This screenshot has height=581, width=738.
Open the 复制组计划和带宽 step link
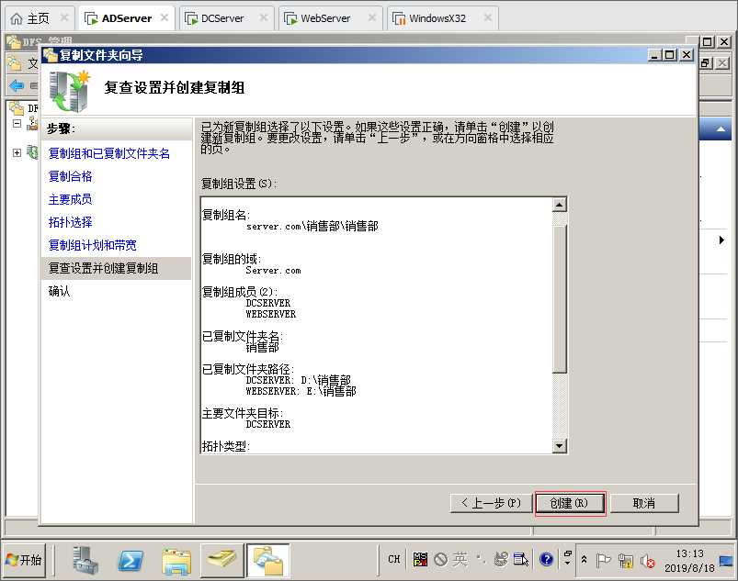coord(92,245)
